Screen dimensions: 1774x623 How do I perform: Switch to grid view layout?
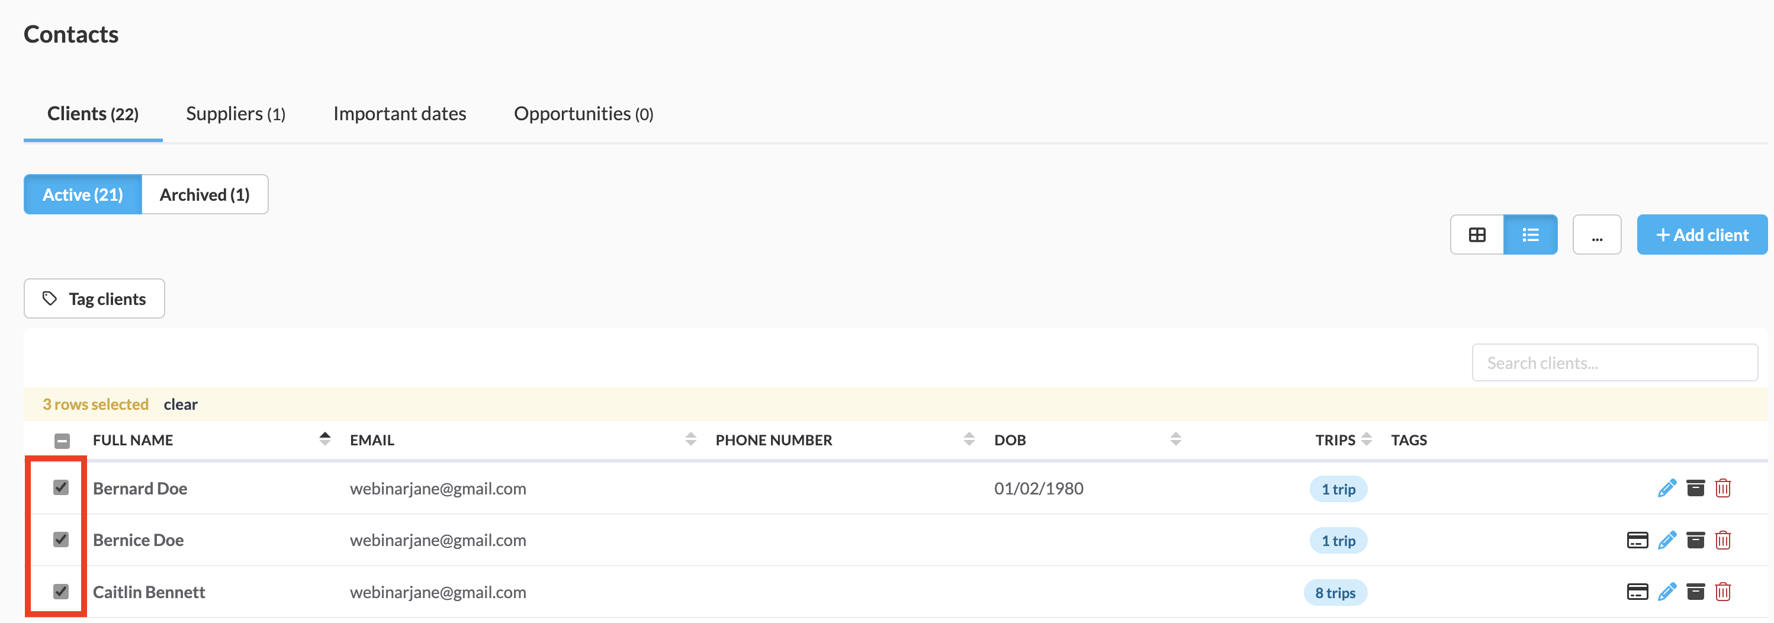click(1477, 235)
